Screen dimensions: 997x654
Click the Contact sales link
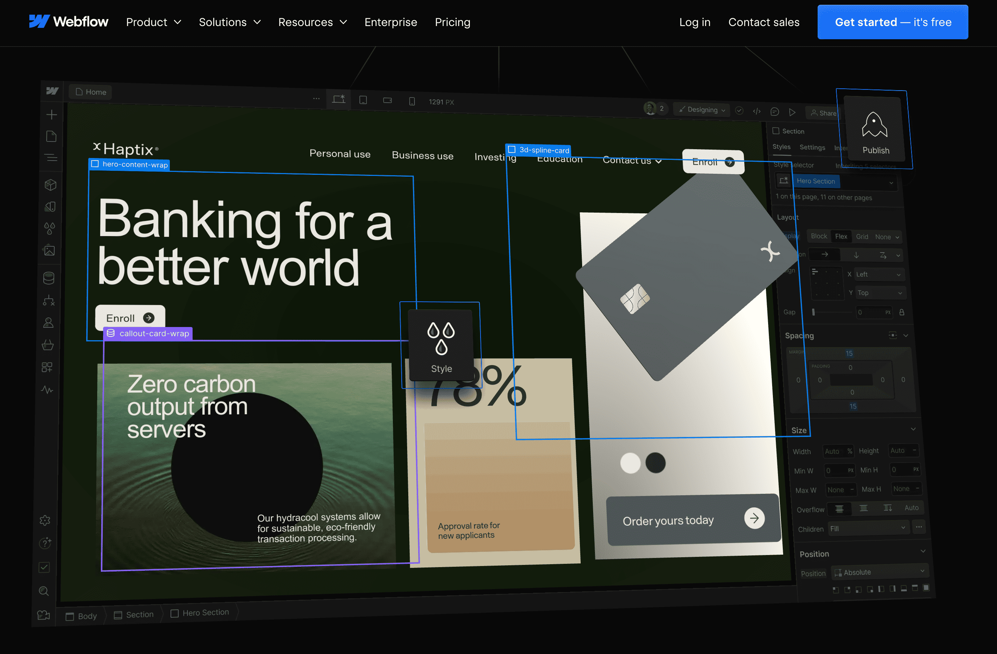[x=764, y=22]
